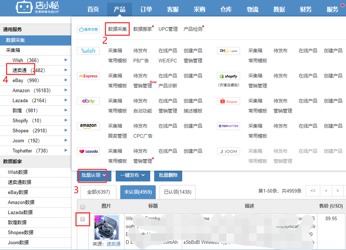Click the 来源 速卖通 source link
The image size is (346, 250).
click(x=114, y=244)
